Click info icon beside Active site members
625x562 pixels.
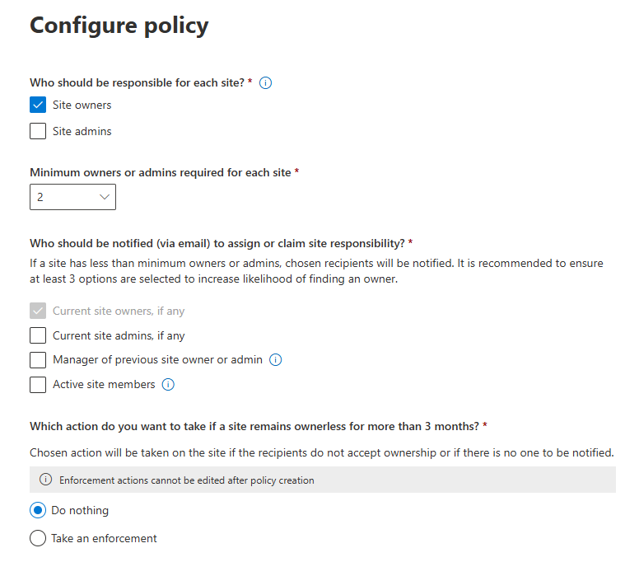click(168, 384)
